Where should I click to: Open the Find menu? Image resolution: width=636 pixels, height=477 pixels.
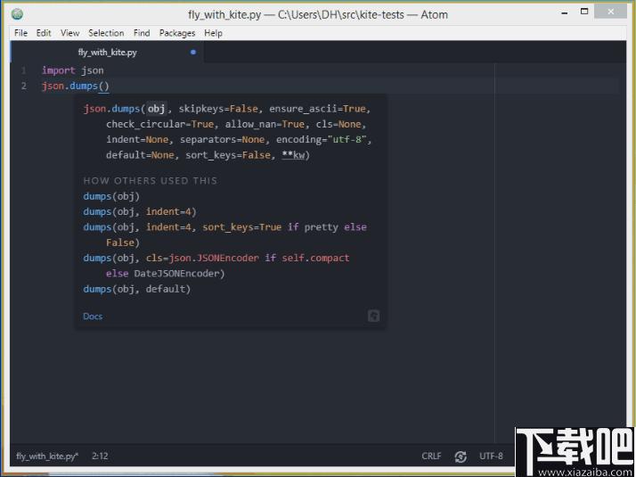(142, 33)
